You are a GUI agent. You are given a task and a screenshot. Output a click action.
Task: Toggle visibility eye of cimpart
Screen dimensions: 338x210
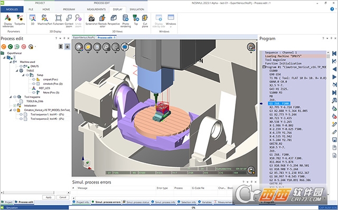pyautogui.click(x=34, y=79)
